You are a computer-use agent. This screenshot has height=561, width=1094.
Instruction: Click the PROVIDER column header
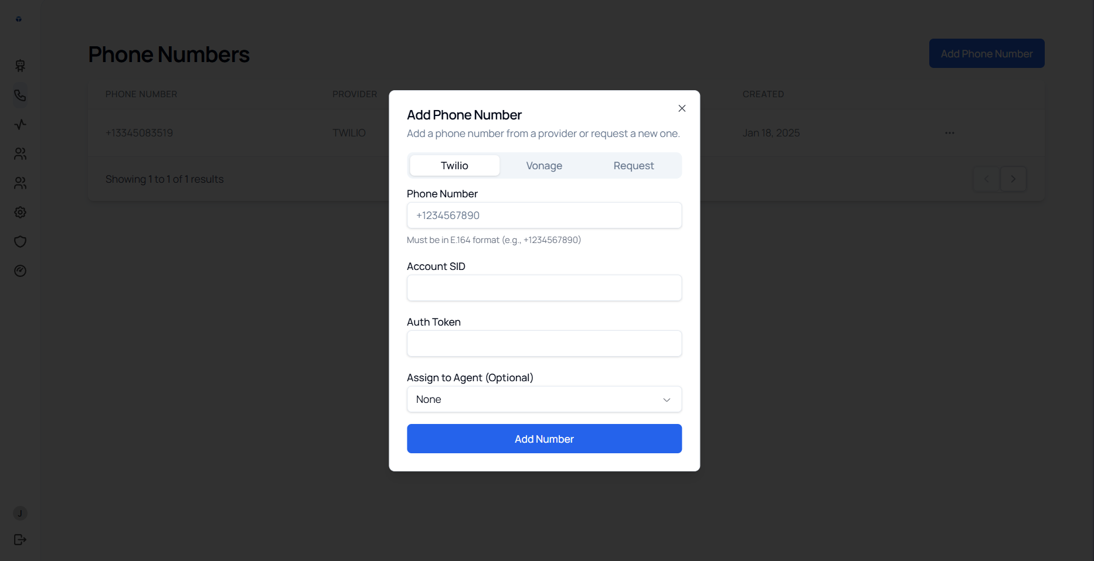tap(355, 94)
